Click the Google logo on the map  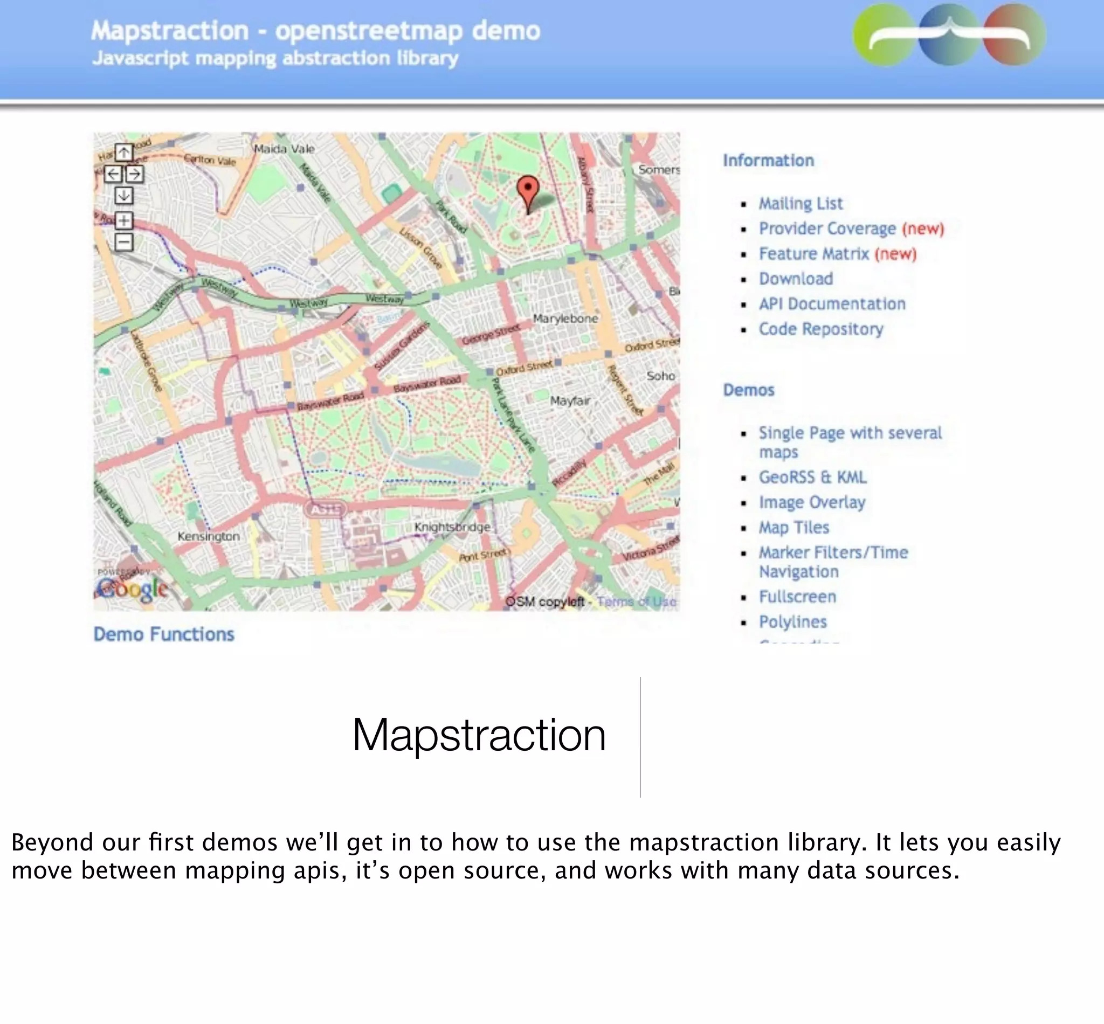(x=133, y=589)
